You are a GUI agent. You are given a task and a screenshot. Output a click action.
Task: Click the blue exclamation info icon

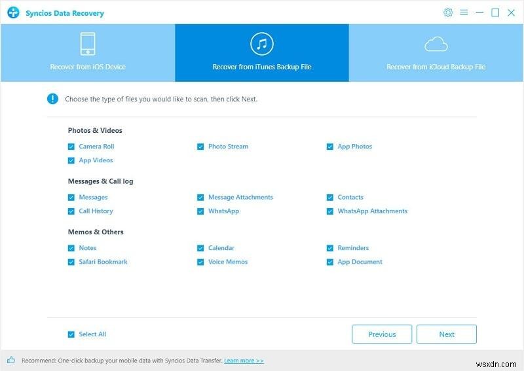tap(52, 99)
